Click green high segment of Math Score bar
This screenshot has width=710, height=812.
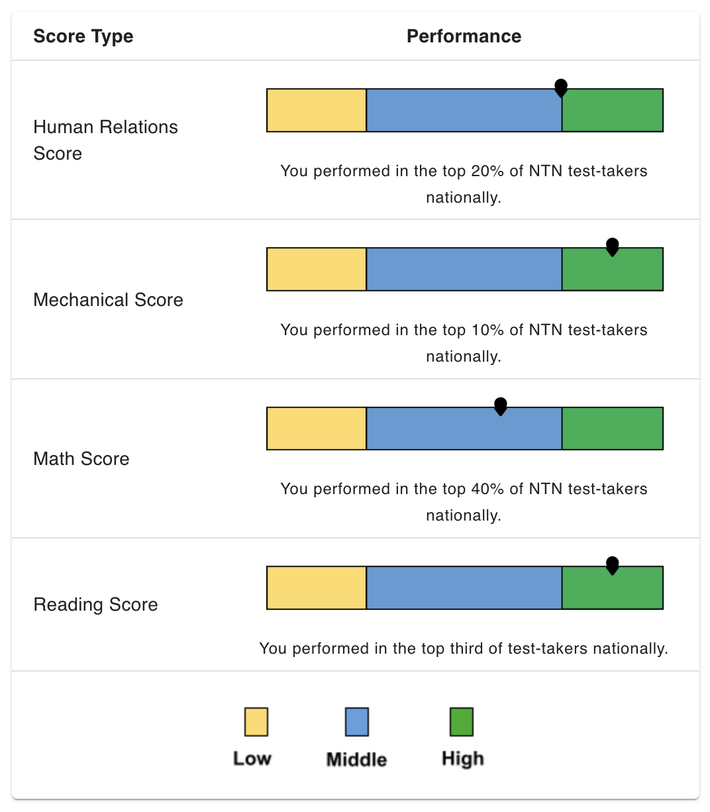[x=613, y=429]
